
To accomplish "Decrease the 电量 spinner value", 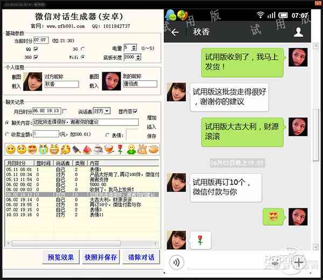I will pos(134,49).
